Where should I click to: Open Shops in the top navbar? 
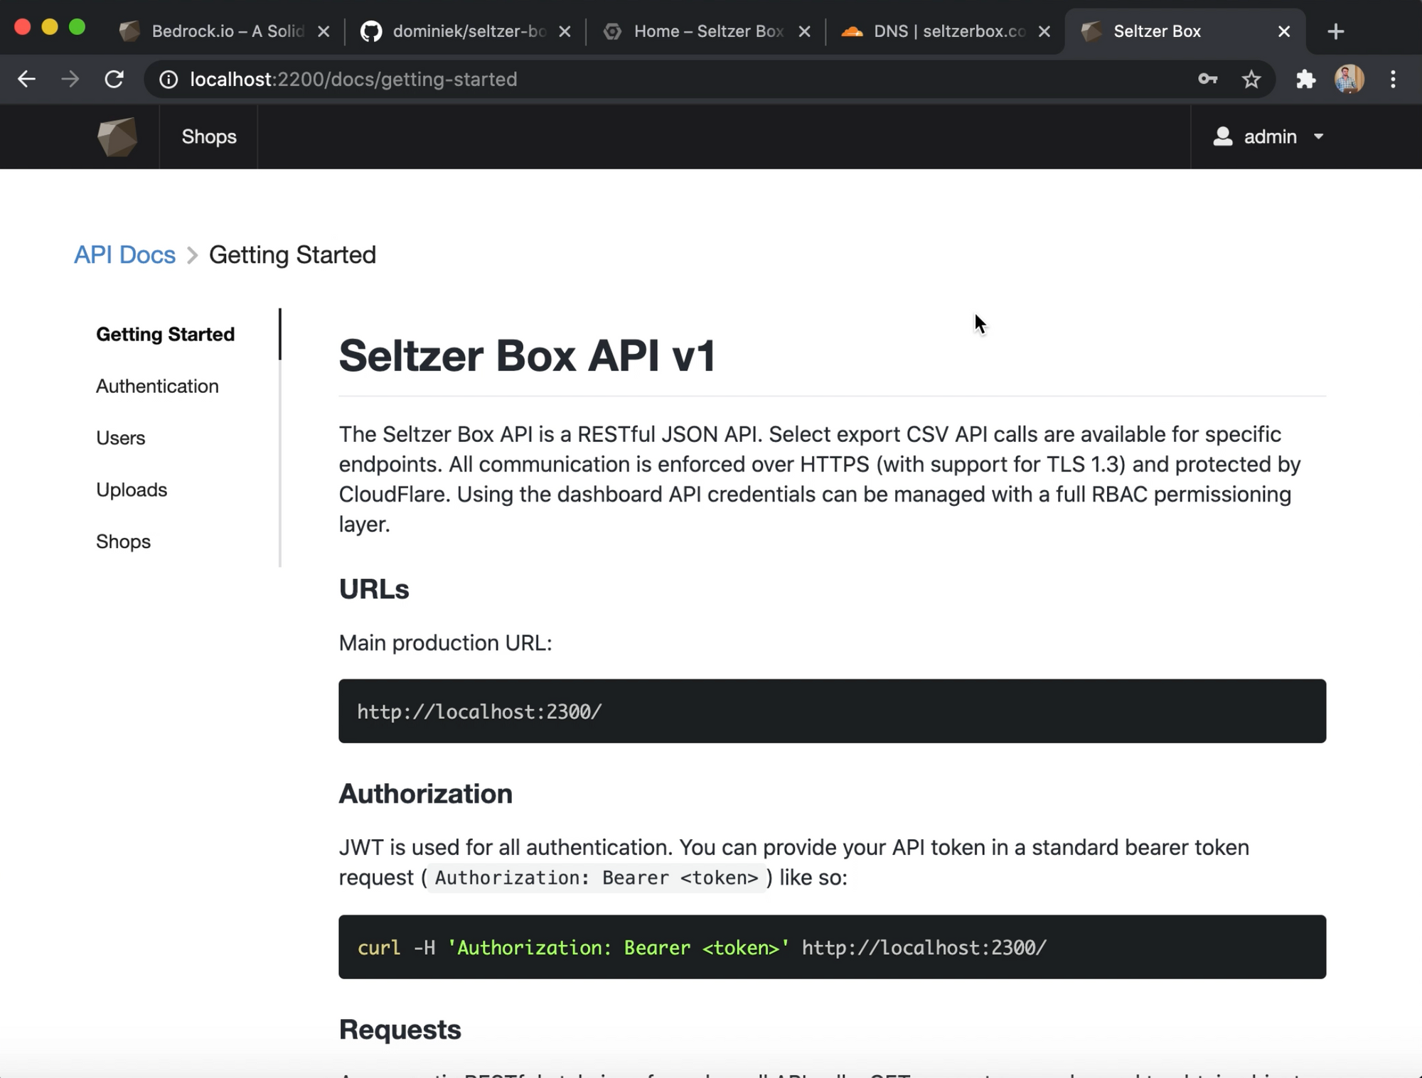pyautogui.click(x=209, y=136)
